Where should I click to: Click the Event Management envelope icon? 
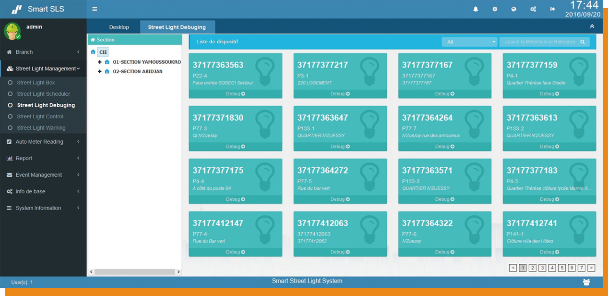pyautogui.click(x=9, y=175)
